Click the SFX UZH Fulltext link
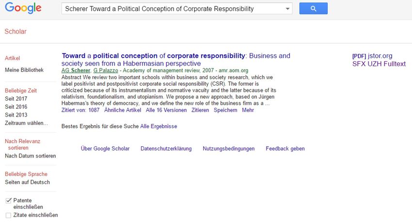 (379, 64)
